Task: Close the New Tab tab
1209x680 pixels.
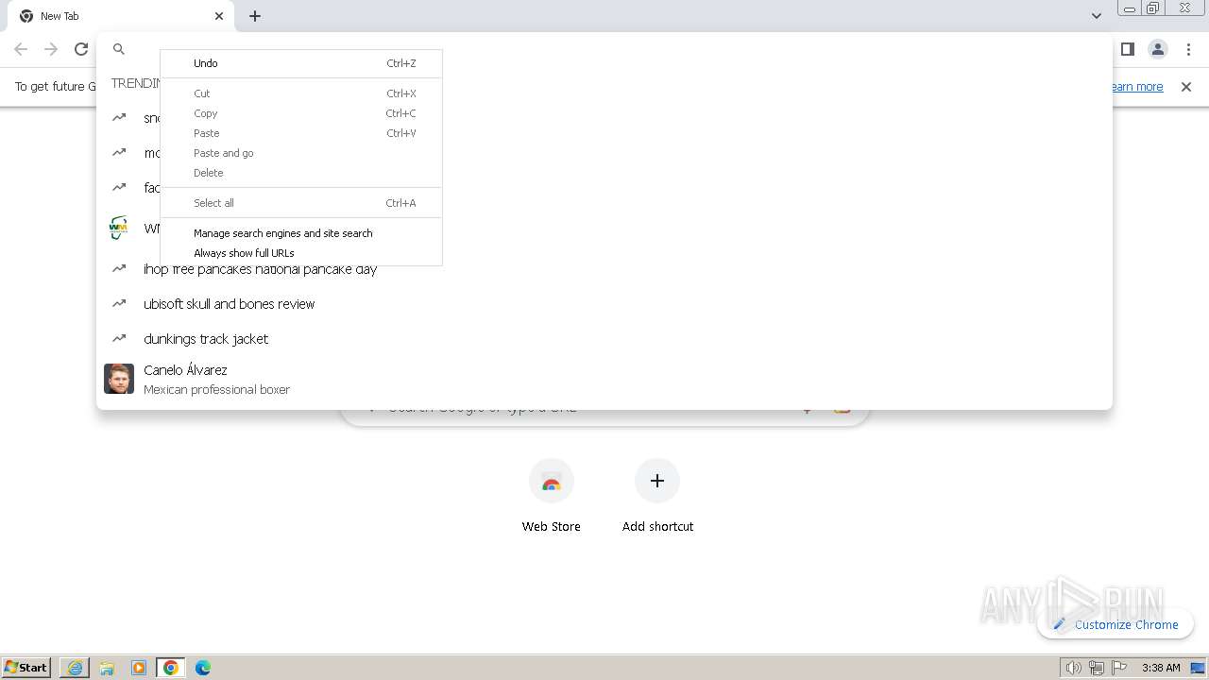Action: click(219, 16)
